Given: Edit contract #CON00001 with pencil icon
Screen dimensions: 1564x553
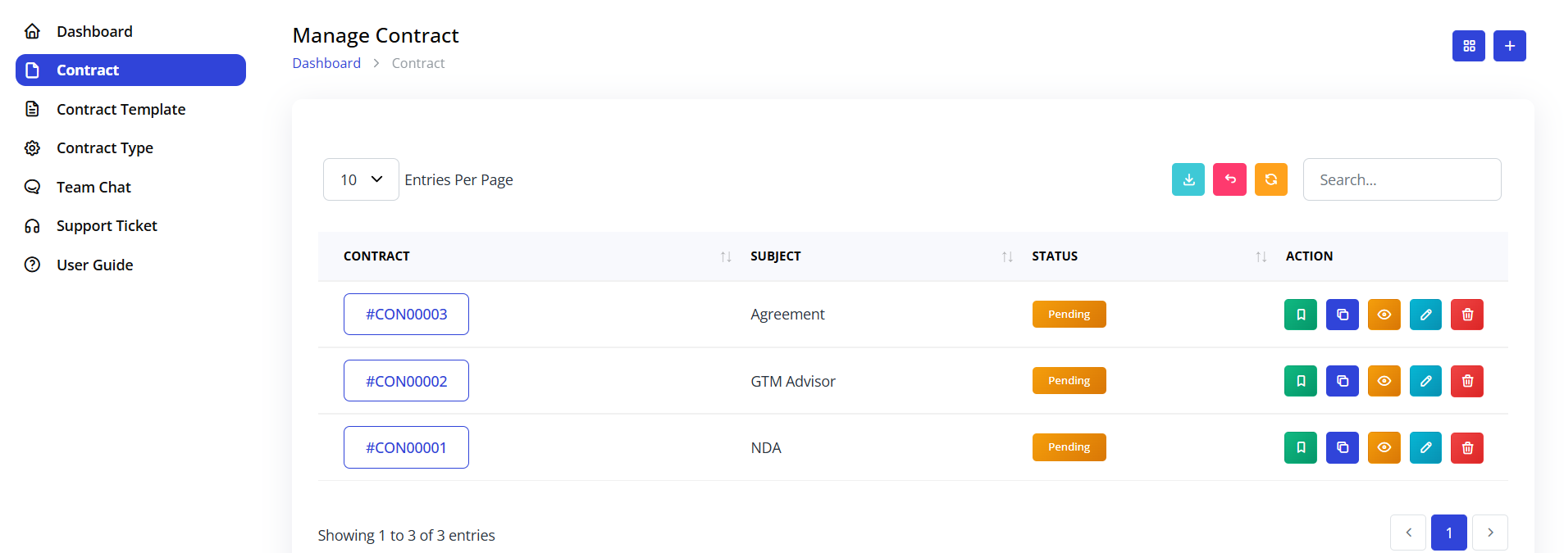Looking at the screenshot, I should 1425,447.
